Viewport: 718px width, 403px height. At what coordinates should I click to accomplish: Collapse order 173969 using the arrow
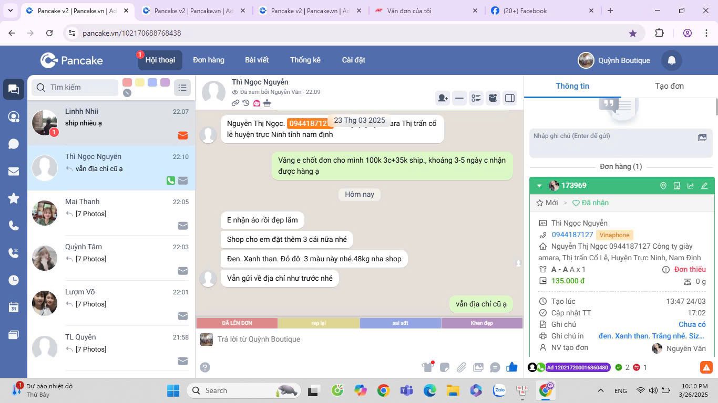coord(539,186)
